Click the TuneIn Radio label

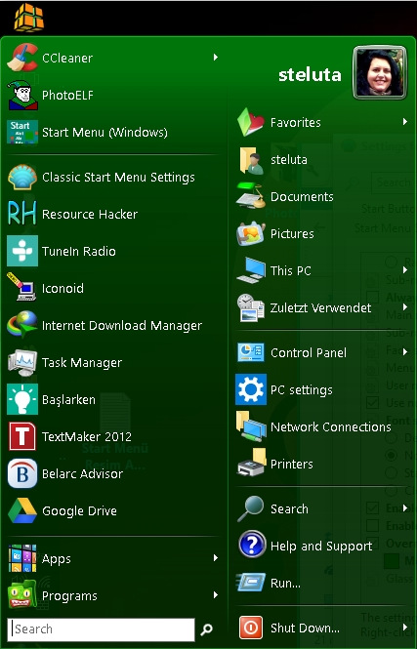(79, 251)
